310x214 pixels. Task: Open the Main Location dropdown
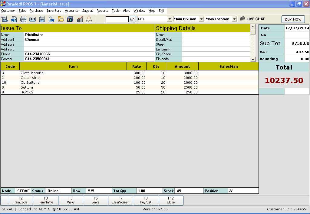234,19
